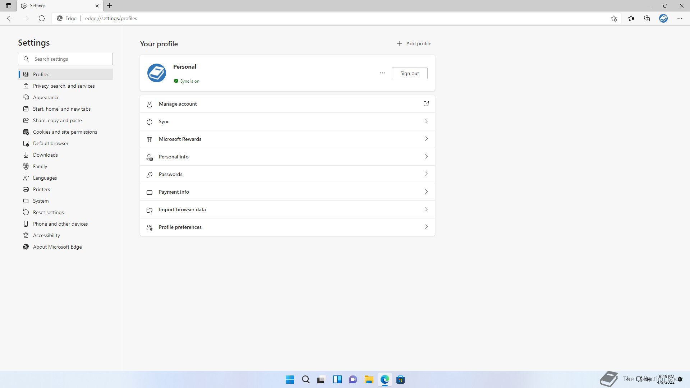This screenshot has height=388, width=690.
Task: Open Cookies and site permissions
Action: coord(65,132)
